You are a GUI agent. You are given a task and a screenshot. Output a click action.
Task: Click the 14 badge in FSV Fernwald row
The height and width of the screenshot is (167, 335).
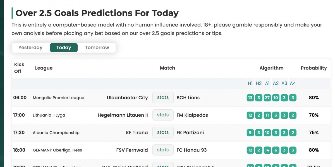267,150
